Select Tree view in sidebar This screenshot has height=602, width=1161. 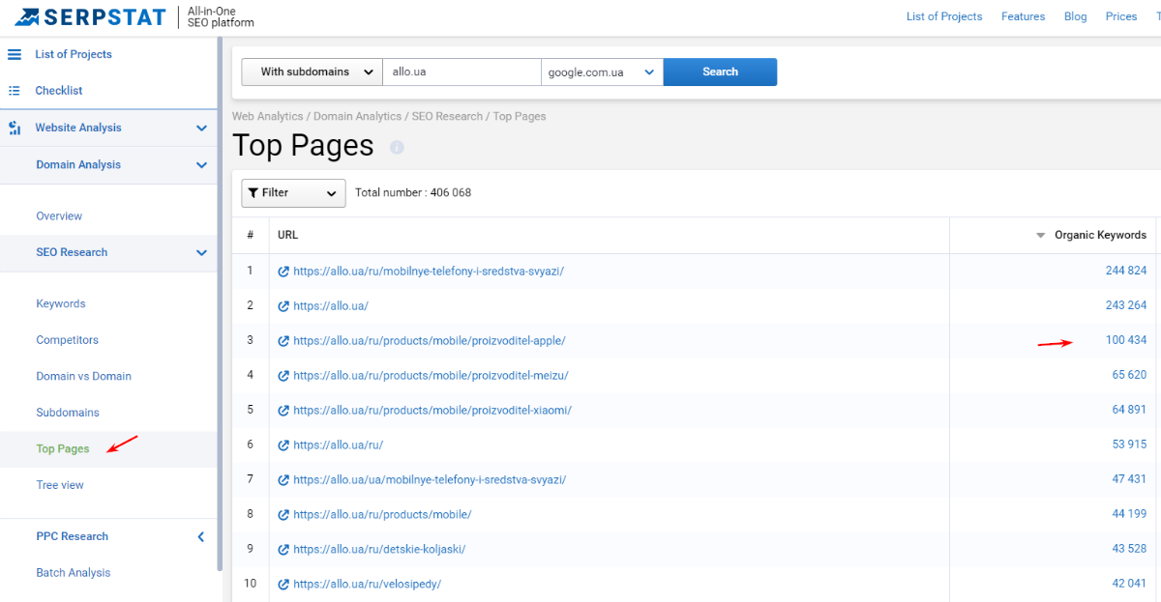click(x=60, y=485)
